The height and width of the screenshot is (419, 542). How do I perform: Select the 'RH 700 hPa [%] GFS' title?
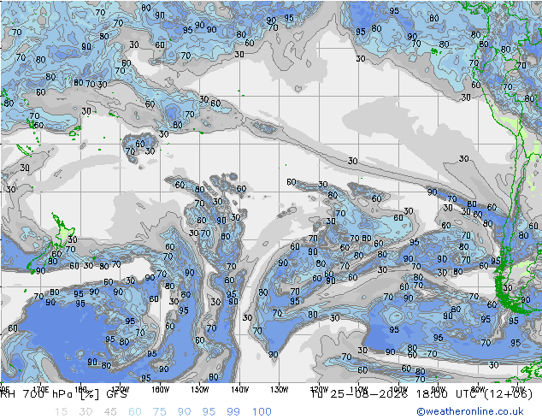(x=64, y=393)
